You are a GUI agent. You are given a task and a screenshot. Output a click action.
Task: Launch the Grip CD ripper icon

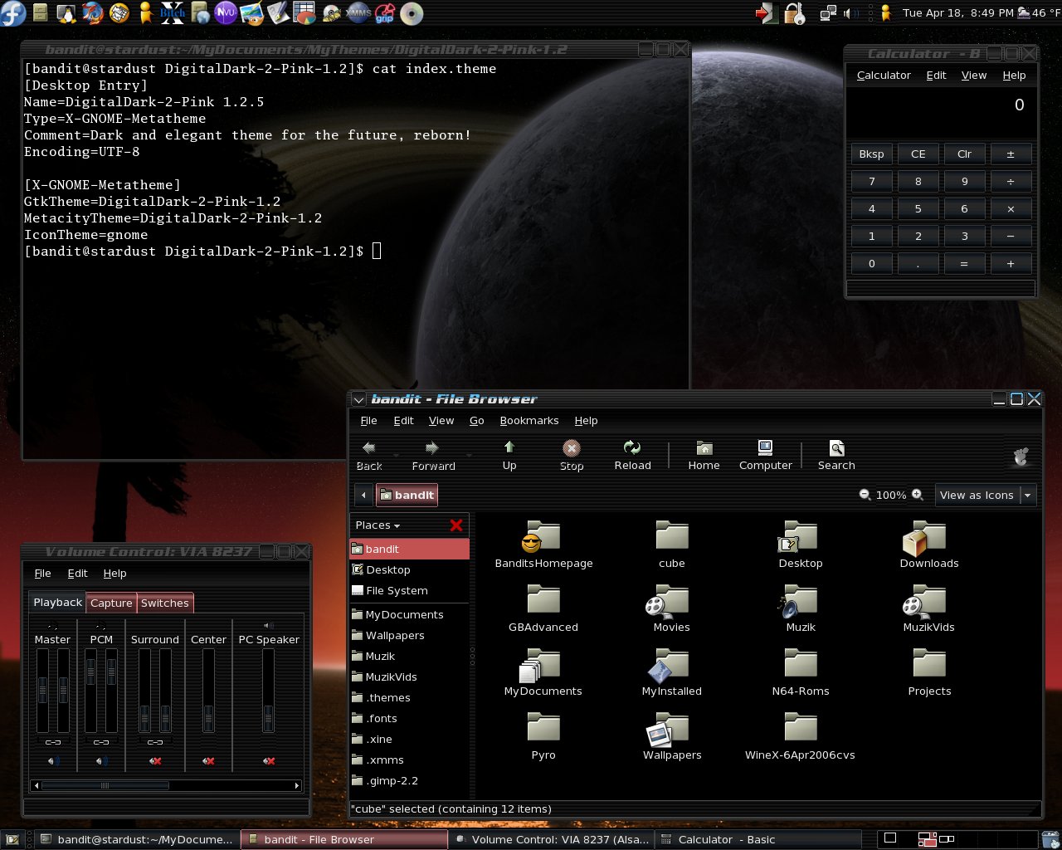[x=384, y=13]
